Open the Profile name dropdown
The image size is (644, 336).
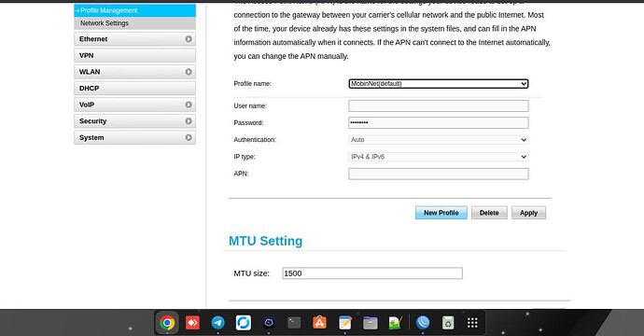click(x=439, y=84)
